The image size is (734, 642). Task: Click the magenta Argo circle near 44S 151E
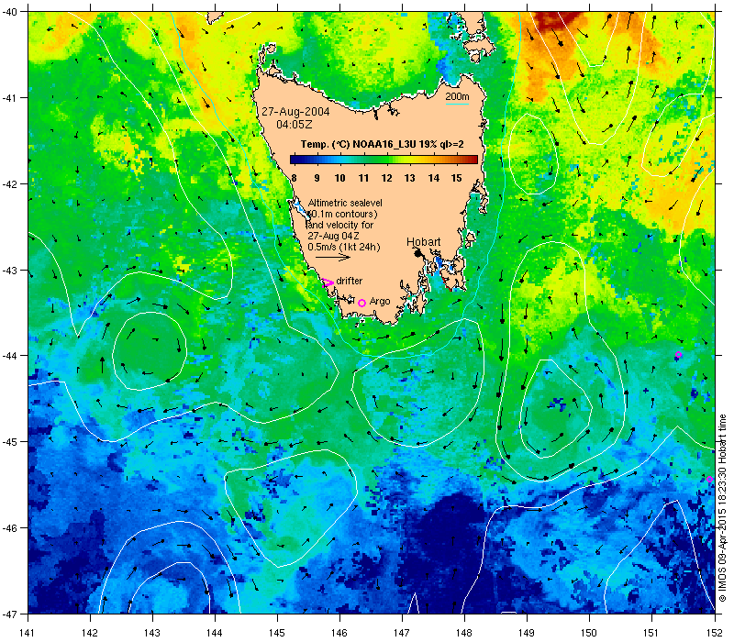pos(679,355)
